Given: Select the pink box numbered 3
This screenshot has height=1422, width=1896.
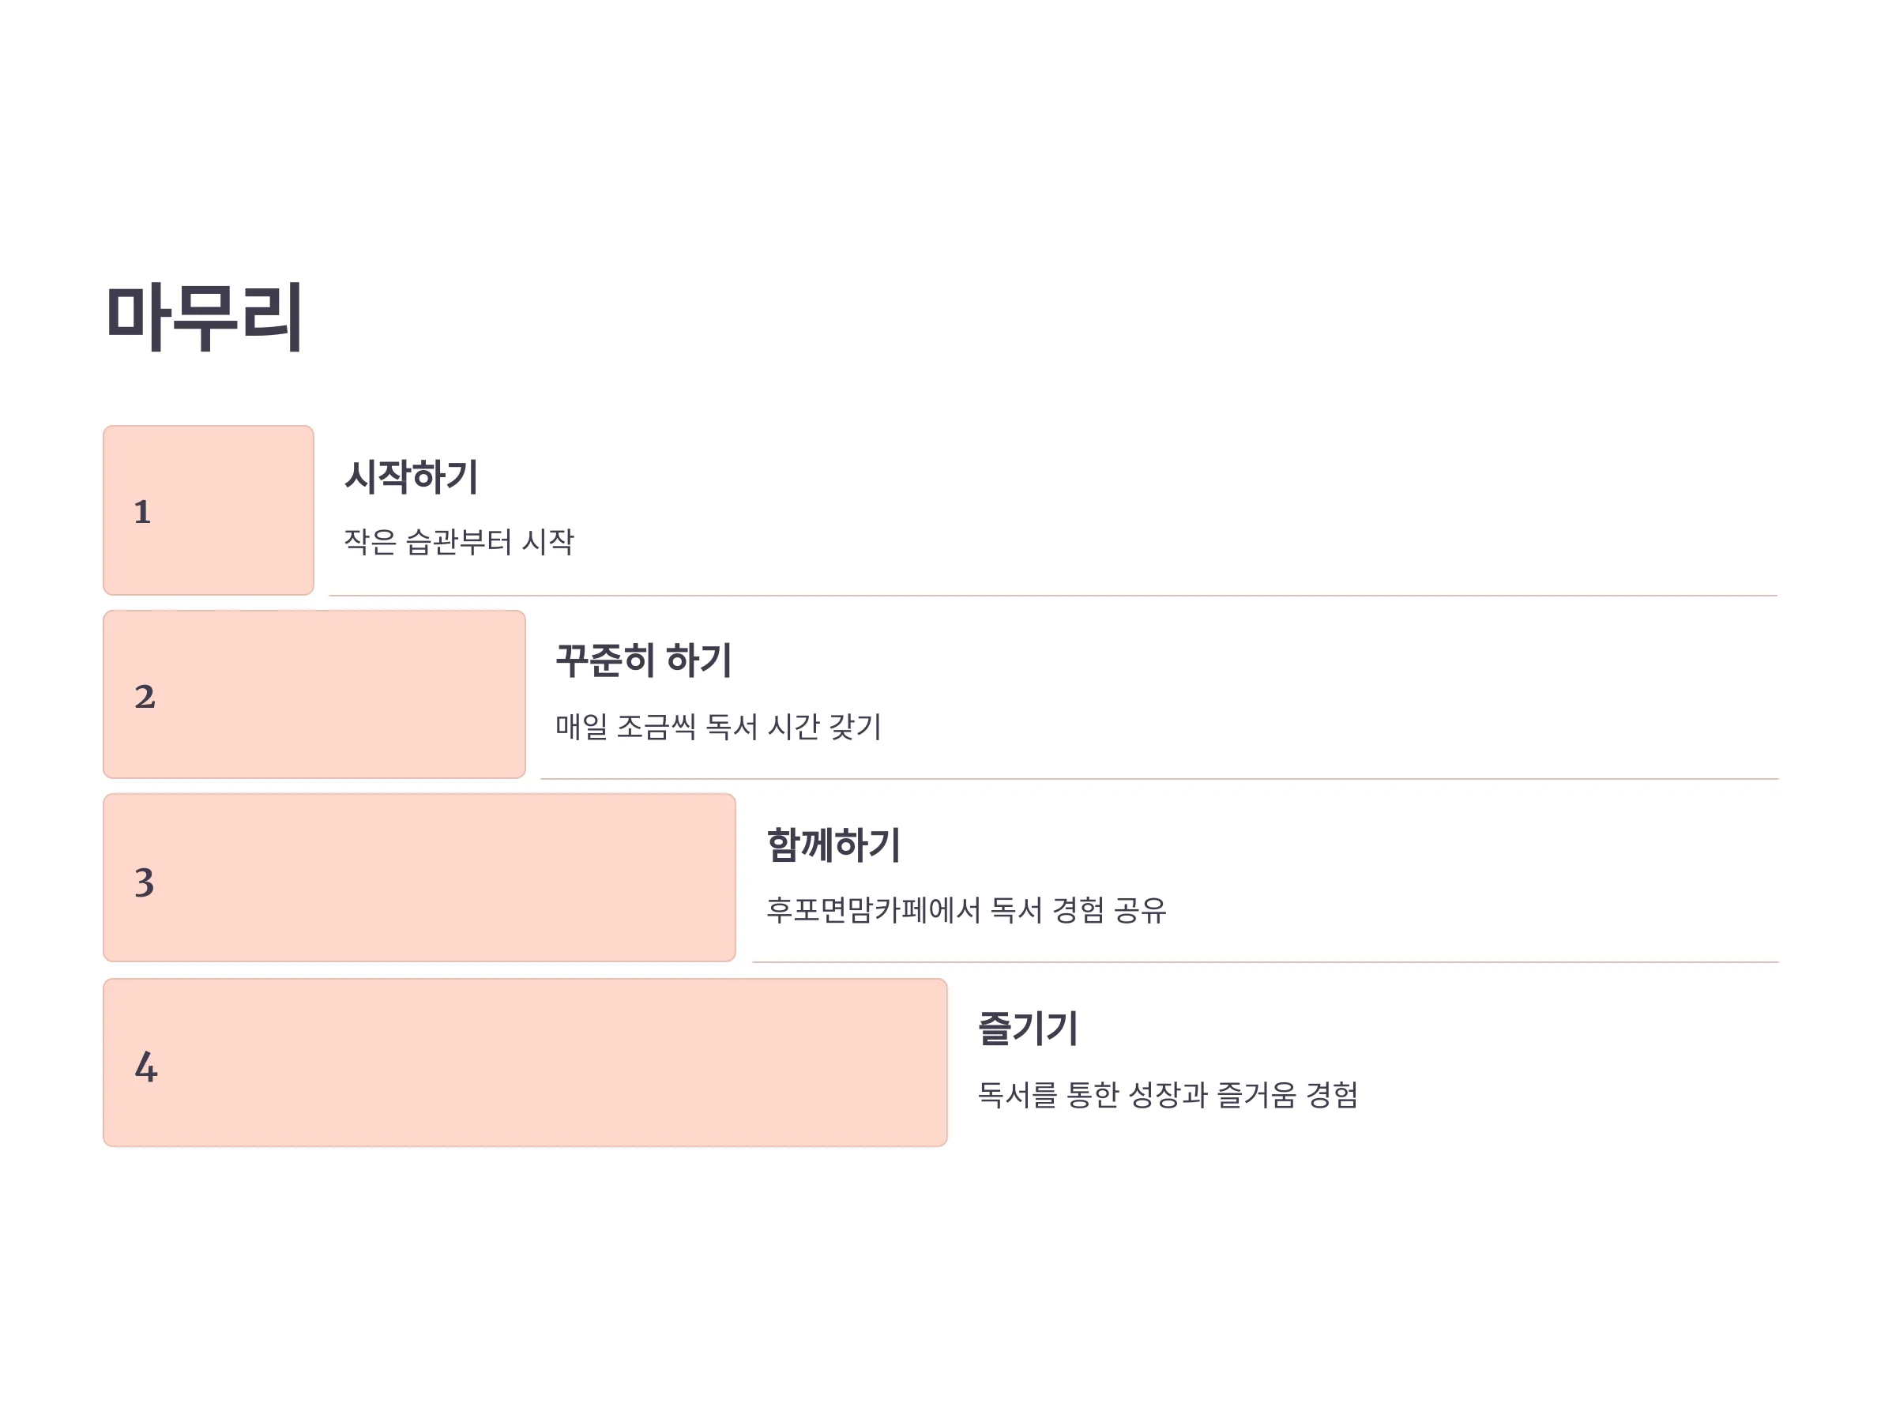Looking at the screenshot, I should [x=419, y=878].
